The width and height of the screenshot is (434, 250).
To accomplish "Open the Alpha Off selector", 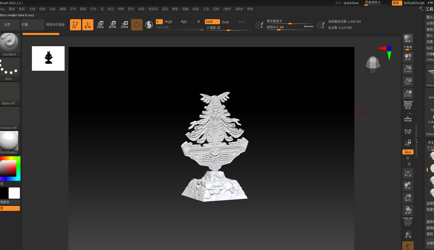I will click(10, 93).
